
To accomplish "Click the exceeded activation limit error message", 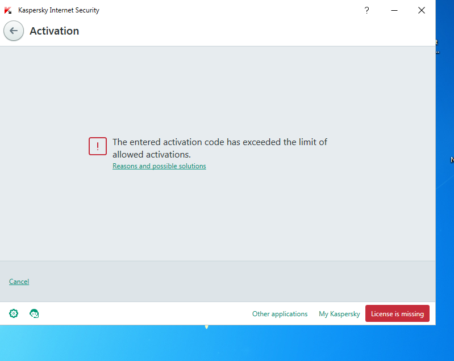I will 220,148.
